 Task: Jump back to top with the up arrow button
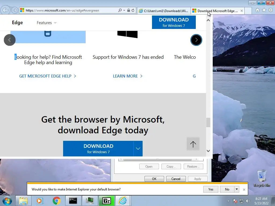193,144
